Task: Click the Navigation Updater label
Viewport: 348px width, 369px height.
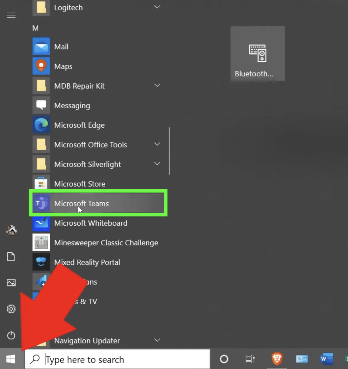Action: [87, 341]
